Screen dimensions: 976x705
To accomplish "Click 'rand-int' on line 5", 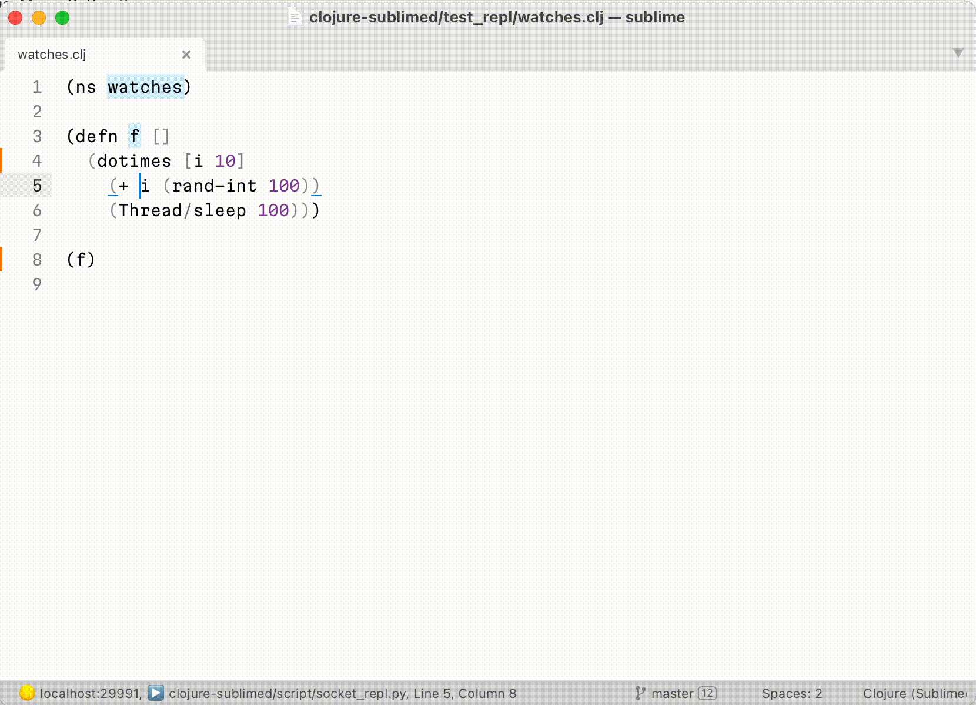I will (215, 186).
